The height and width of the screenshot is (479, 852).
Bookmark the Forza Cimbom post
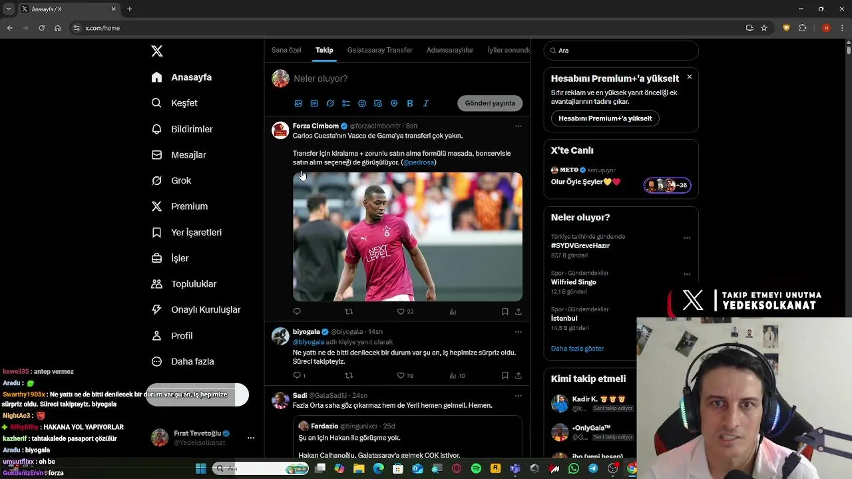coord(505,311)
